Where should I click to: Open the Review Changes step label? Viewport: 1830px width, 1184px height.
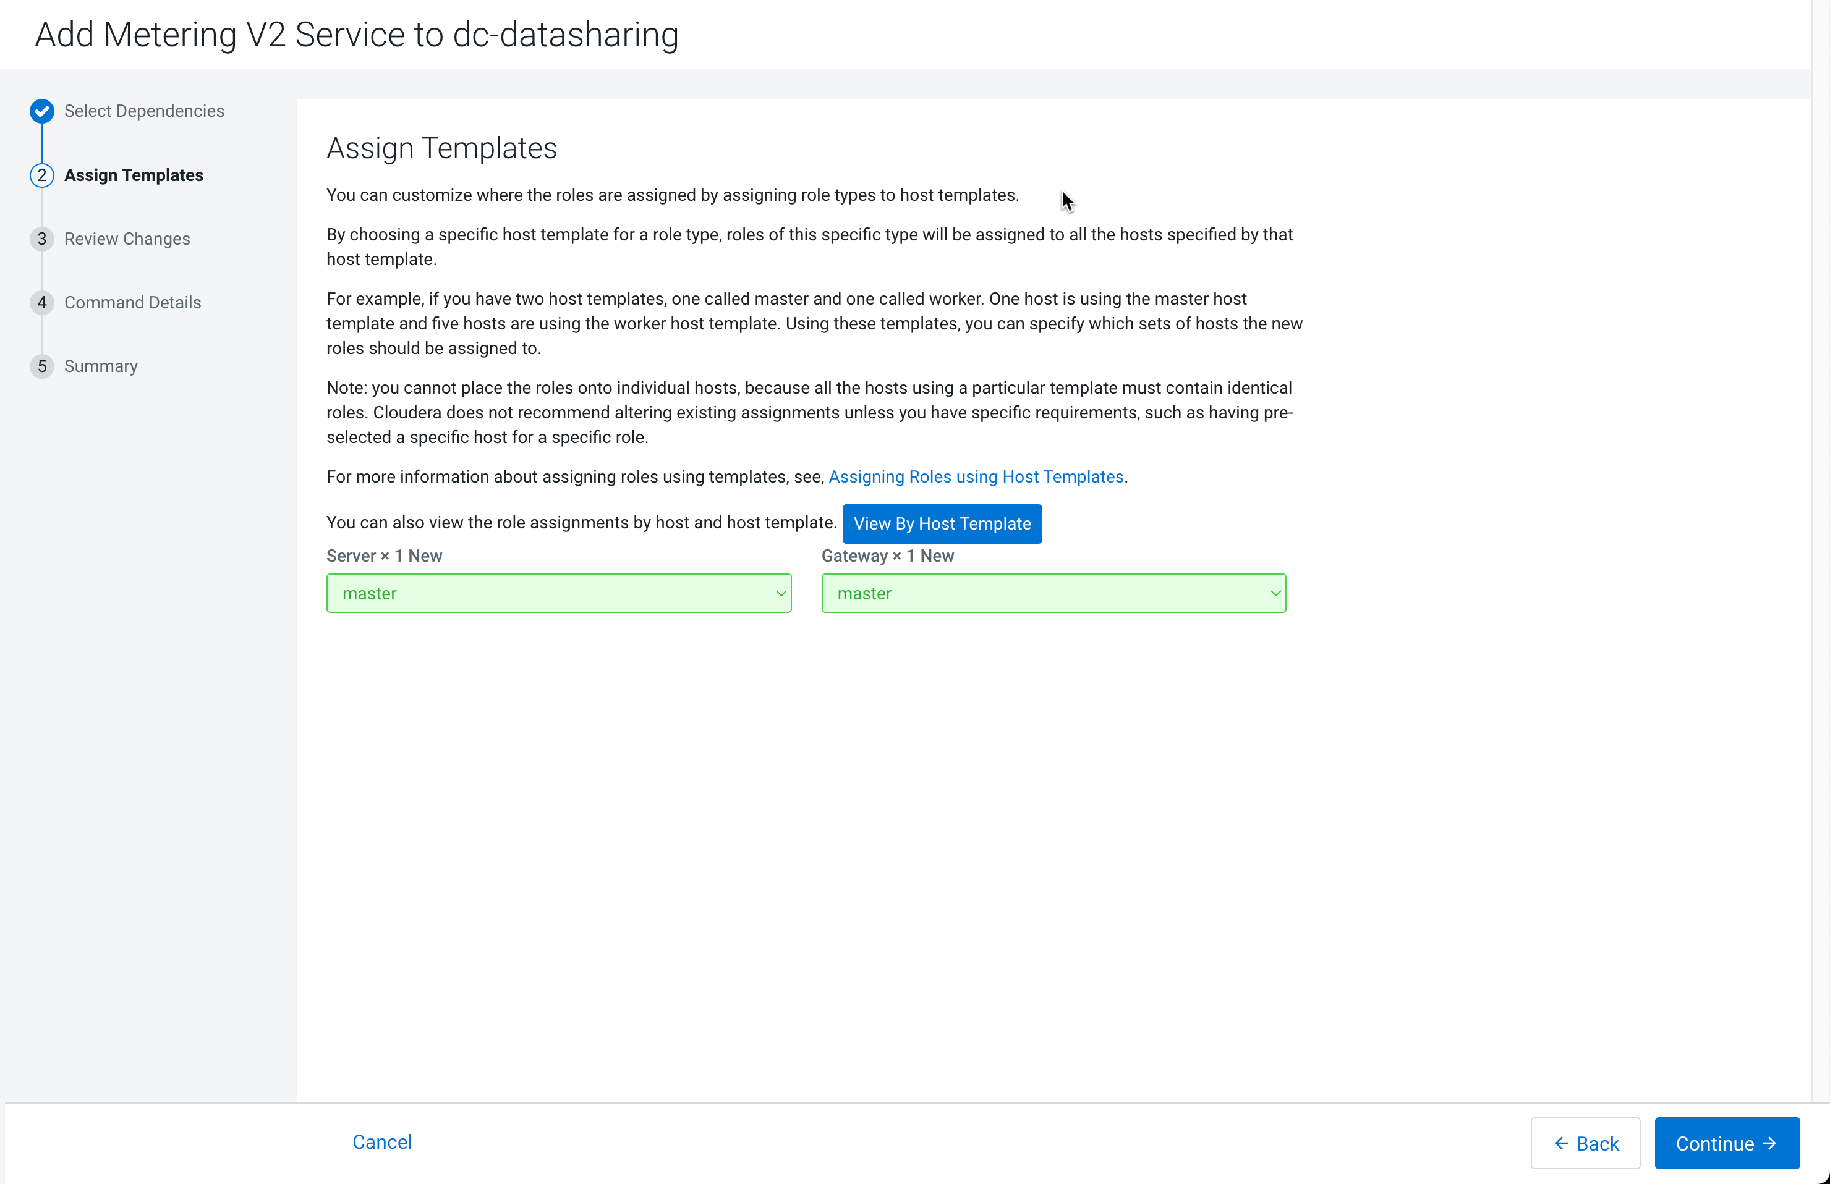point(127,239)
